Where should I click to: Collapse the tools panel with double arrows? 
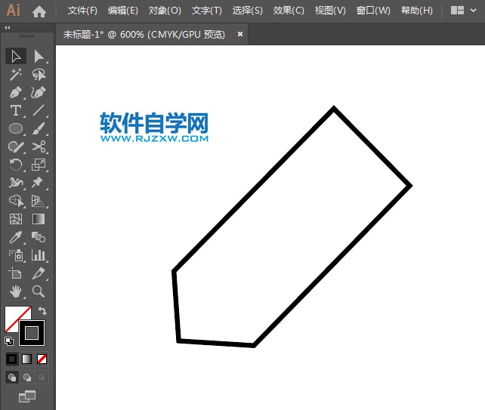click(x=8, y=27)
